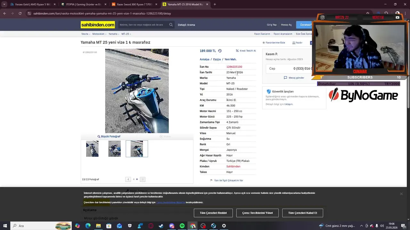This screenshot has height=230, width=410.
Task: Close the cookie banner with X
Action: (401, 194)
